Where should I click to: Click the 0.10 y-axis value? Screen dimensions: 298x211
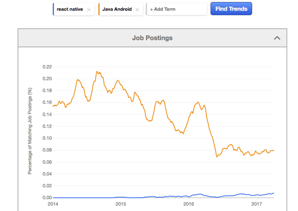click(x=46, y=138)
